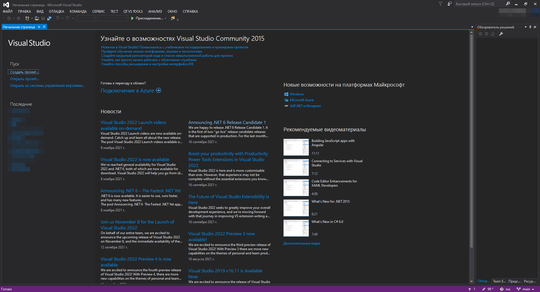
Task: Open Code Editor Enhancements for XAML thumbnail
Action: 296,188
